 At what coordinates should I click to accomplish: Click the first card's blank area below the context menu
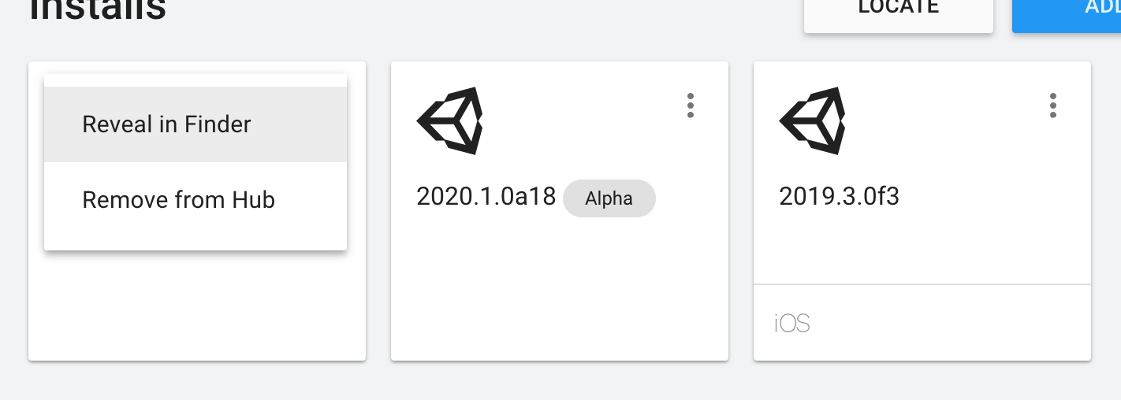[197, 307]
